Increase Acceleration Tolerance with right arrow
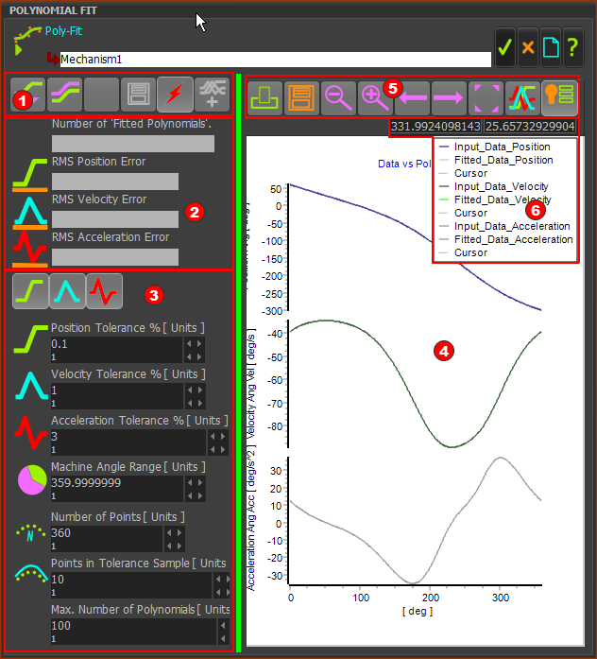Viewport: 597px width, 659px height. (223, 436)
